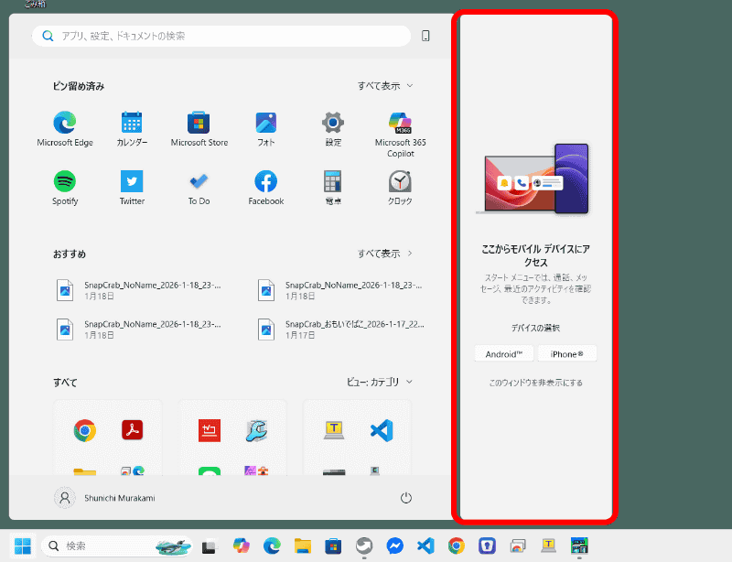Open the Facebook pinned app
Image resolution: width=732 pixels, height=562 pixels.
click(265, 182)
